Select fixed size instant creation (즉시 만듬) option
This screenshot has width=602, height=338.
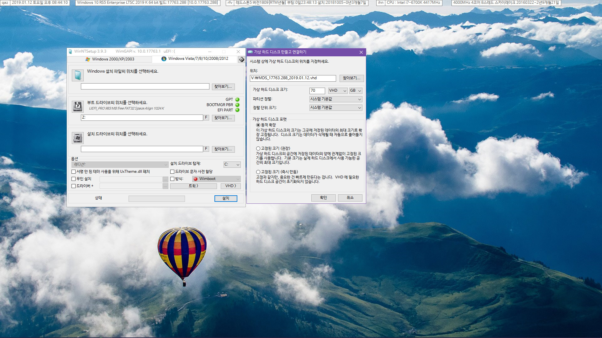tap(258, 172)
